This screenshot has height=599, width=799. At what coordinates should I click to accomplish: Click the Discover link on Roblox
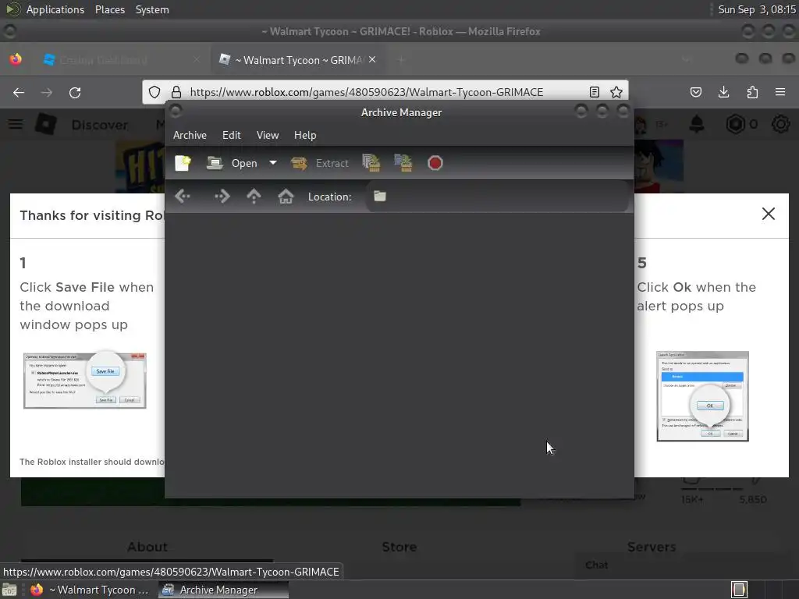pyautogui.click(x=100, y=125)
